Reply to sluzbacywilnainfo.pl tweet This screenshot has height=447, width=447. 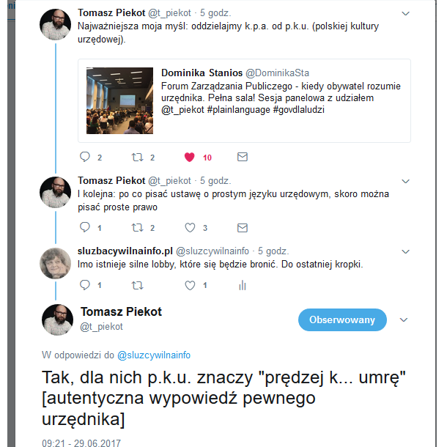tap(85, 285)
